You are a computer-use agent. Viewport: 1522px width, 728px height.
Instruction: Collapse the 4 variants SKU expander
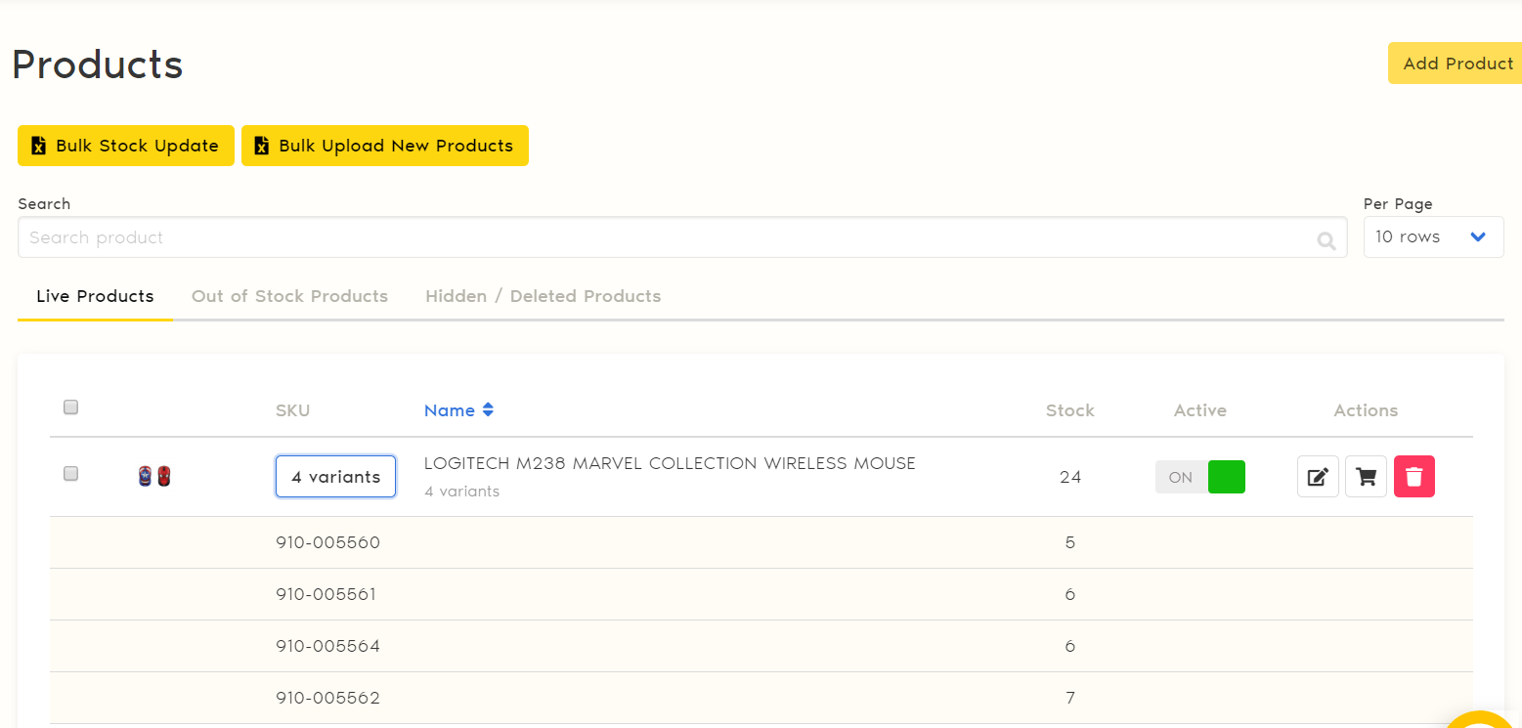tap(335, 477)
